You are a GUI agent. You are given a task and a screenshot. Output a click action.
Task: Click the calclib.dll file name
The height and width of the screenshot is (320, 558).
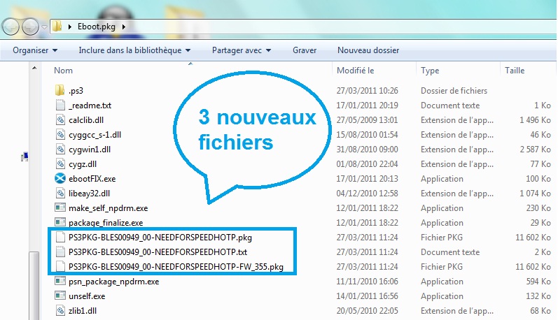pos(86,120)
